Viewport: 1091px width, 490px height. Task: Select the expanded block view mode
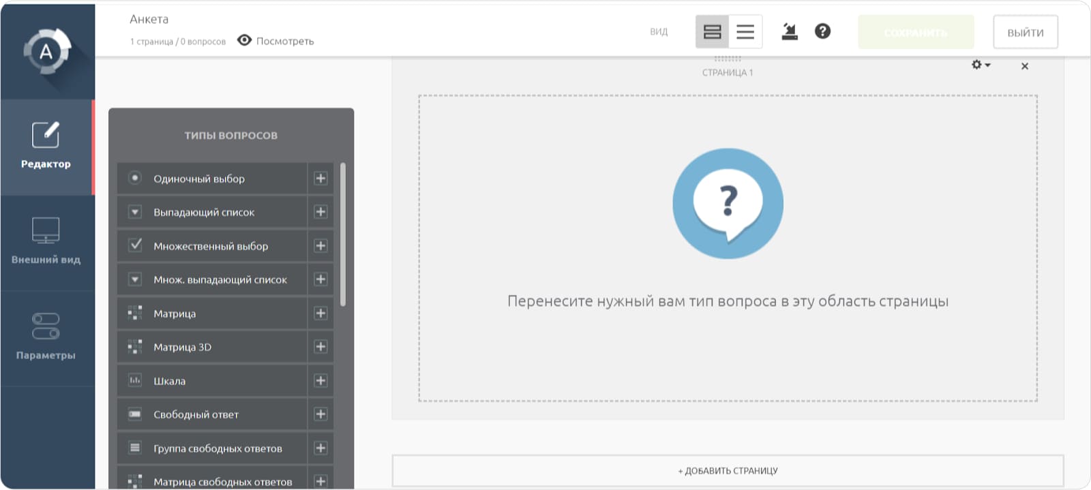(x=712, y=31)
